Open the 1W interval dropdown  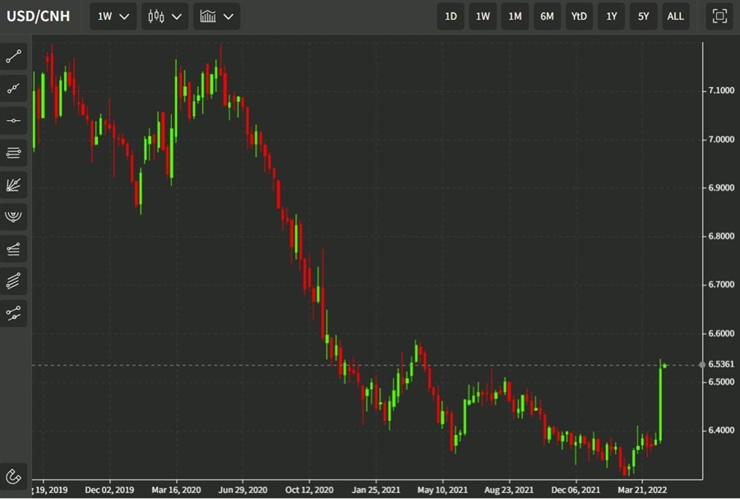[112, 16]
